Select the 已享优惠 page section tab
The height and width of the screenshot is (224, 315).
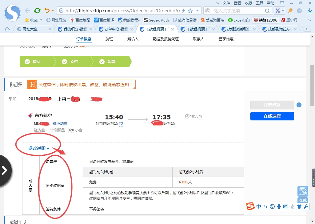click(x=226, y=39)
